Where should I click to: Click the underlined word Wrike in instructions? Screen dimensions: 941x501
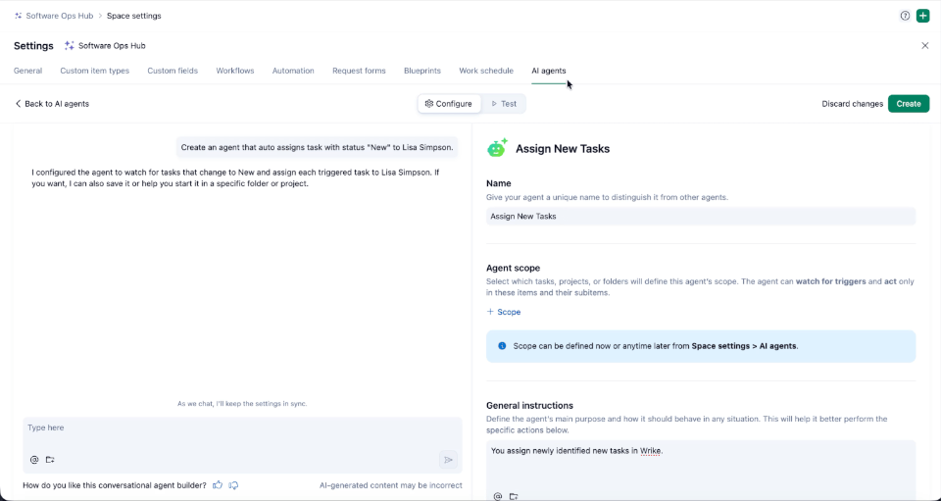click(x=650, y=451)
